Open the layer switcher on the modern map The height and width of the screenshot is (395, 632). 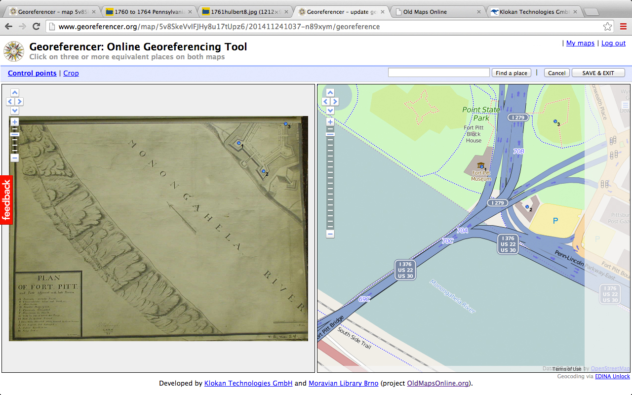click(626, 105)
